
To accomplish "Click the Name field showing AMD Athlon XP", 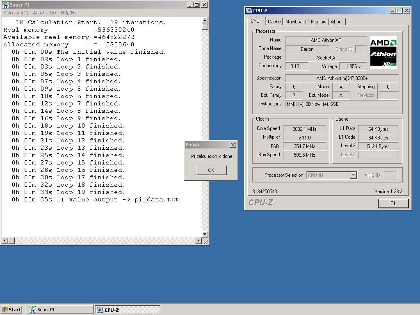I will tap(326, 40).
